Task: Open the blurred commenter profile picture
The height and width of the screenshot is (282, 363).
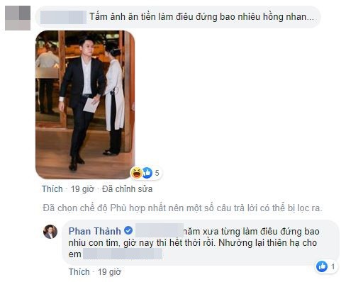Action: pos(18,18)
